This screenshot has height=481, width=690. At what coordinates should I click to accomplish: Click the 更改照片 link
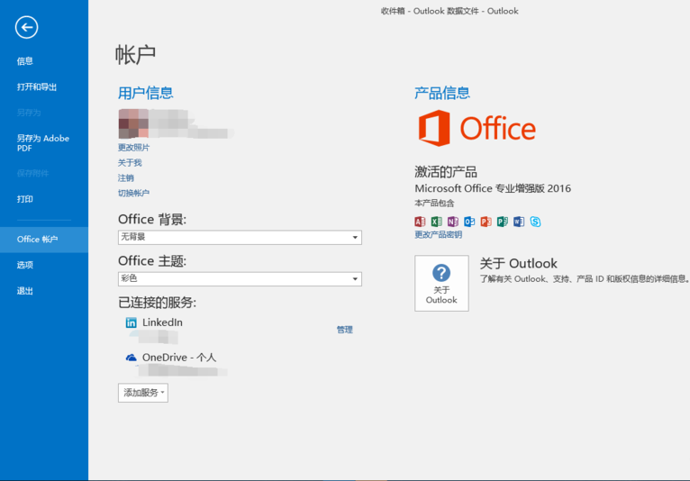point(134,148)
